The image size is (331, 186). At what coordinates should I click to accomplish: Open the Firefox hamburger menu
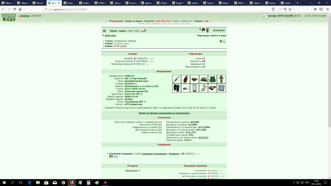(x=328, y=9)
